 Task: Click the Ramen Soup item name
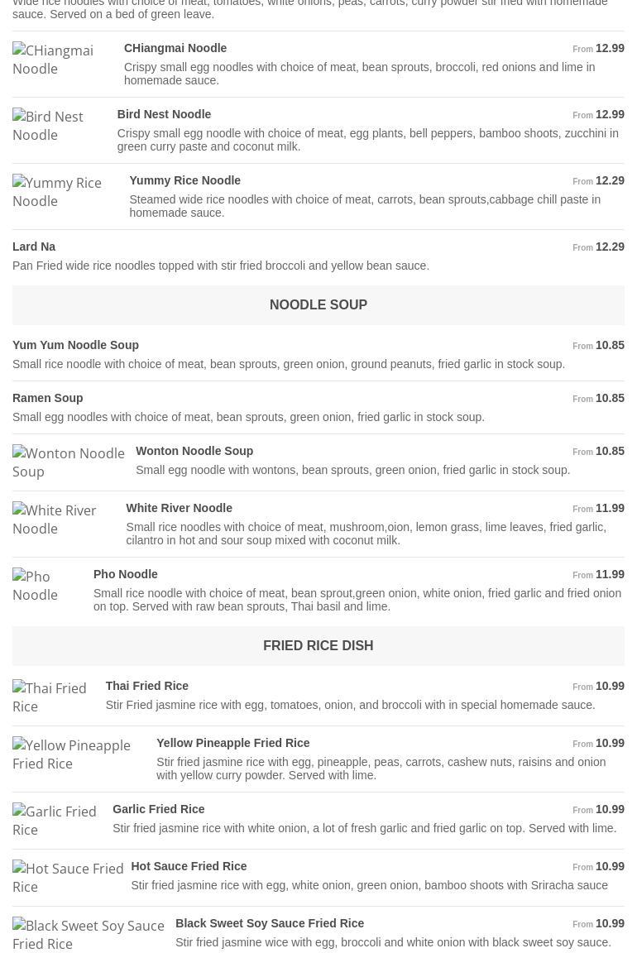(48, 398)
